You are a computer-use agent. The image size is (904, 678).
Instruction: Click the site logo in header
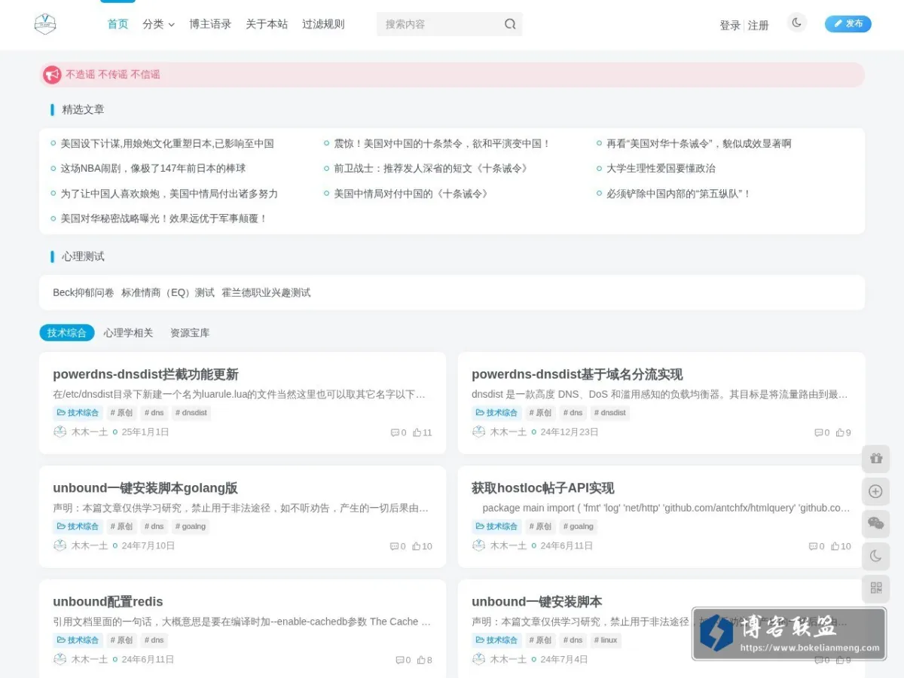(x=45, y=24)
